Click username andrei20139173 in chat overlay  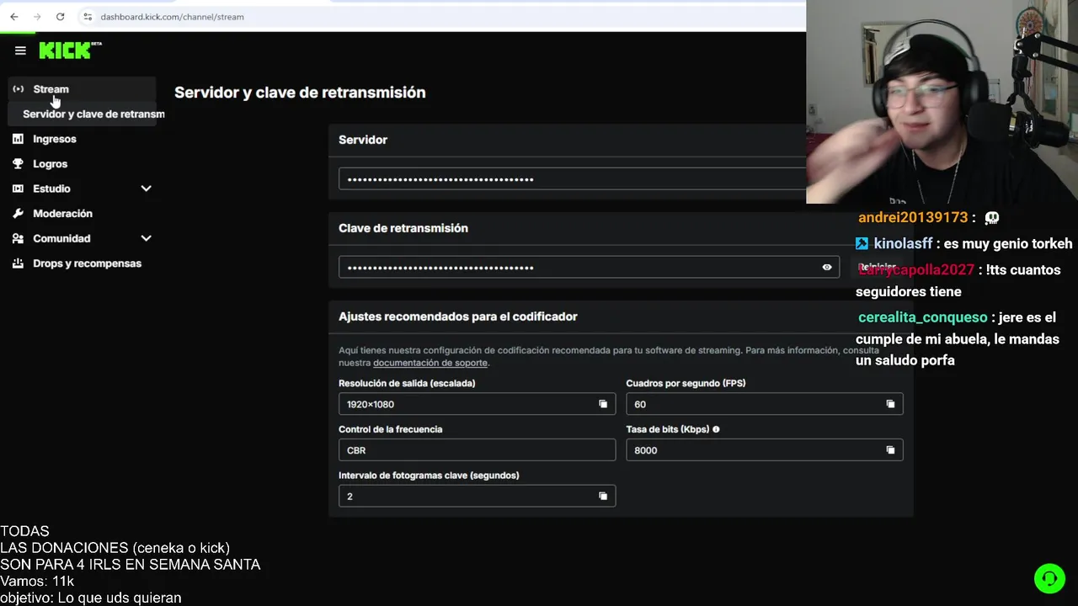tap(913, 217)
